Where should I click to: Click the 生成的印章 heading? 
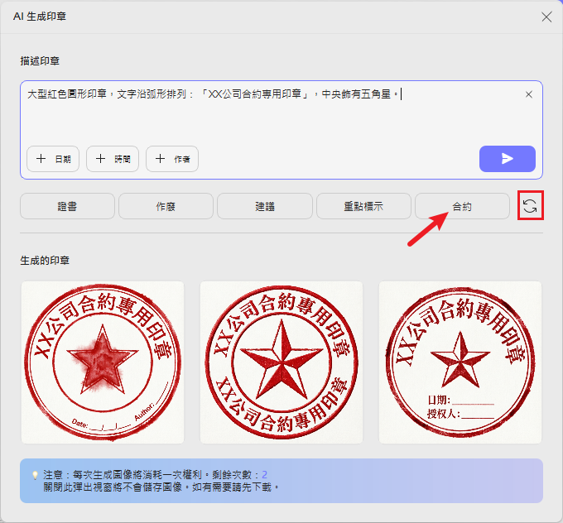(45, 260)
